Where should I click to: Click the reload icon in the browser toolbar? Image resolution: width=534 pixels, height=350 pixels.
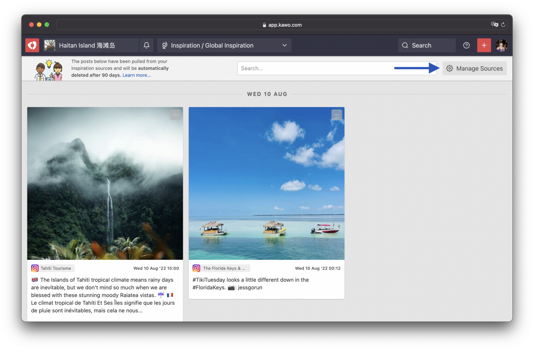[503, 24]
